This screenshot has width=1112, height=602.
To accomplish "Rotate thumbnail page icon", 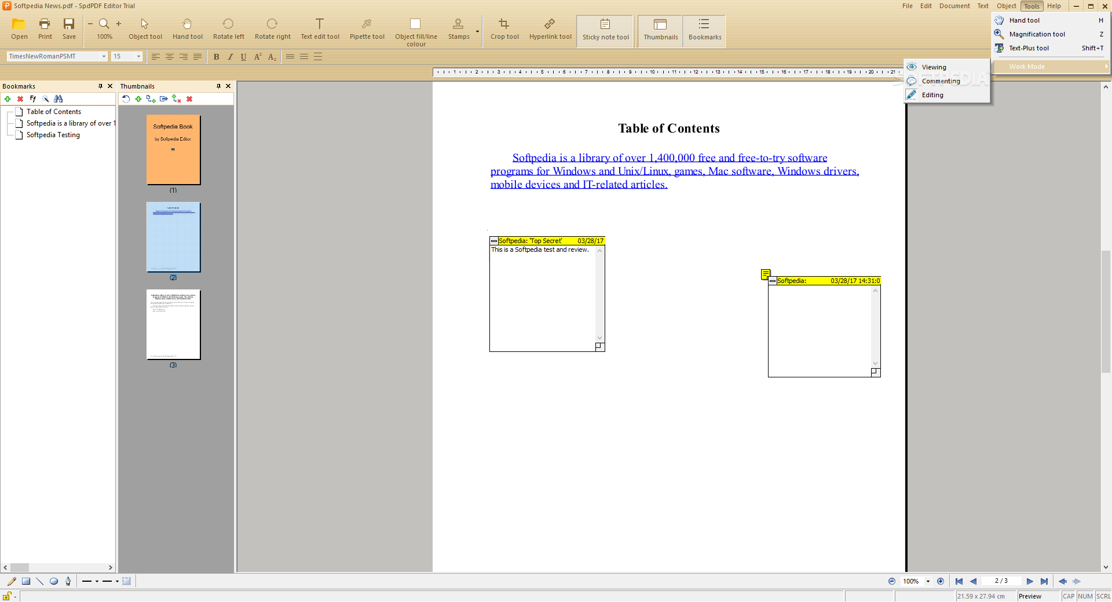I will pyautogui.click(x=126, y=99).
